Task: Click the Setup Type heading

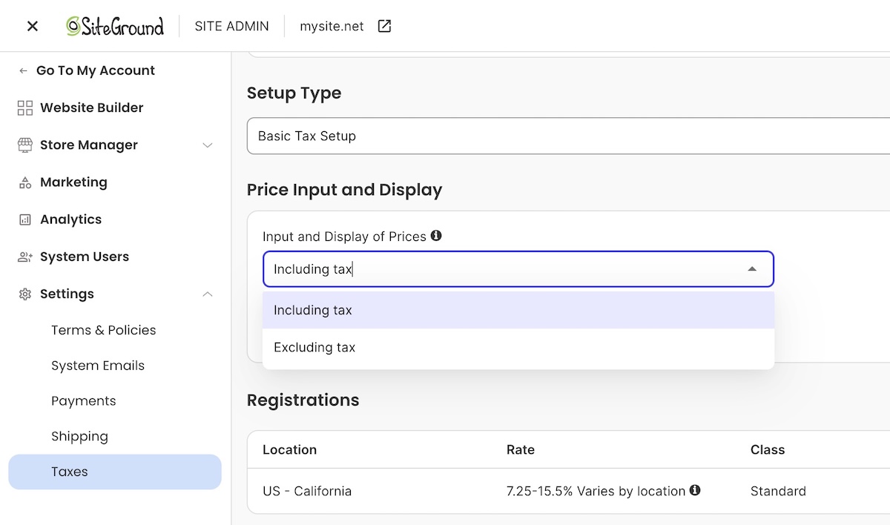Action: click(294, 93)
